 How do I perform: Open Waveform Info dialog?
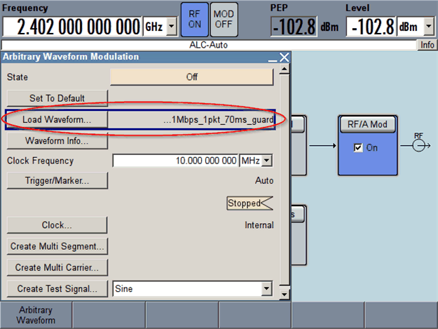[x=57, y=140]
